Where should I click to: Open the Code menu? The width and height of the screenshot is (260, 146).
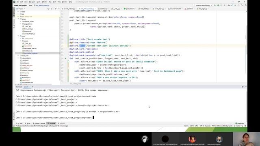(x=39, y=2)
